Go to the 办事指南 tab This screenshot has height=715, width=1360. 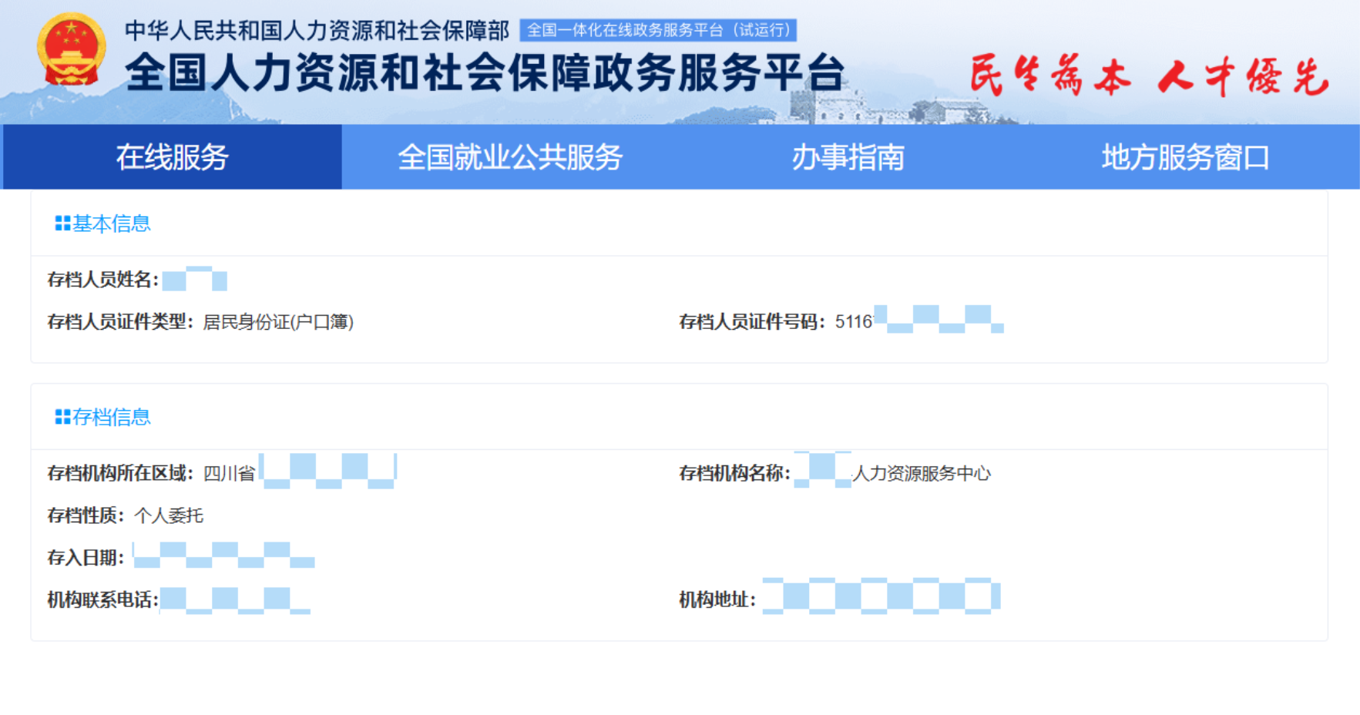click(x=848, y=157)
